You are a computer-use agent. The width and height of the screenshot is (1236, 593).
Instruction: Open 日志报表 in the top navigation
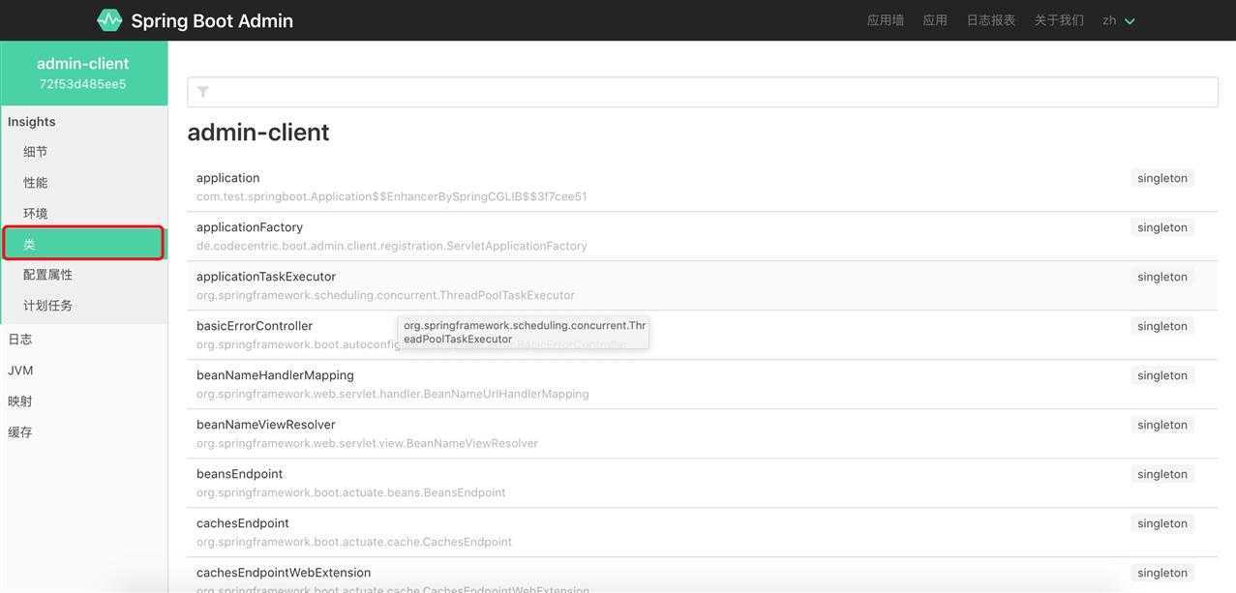point(990,20)
